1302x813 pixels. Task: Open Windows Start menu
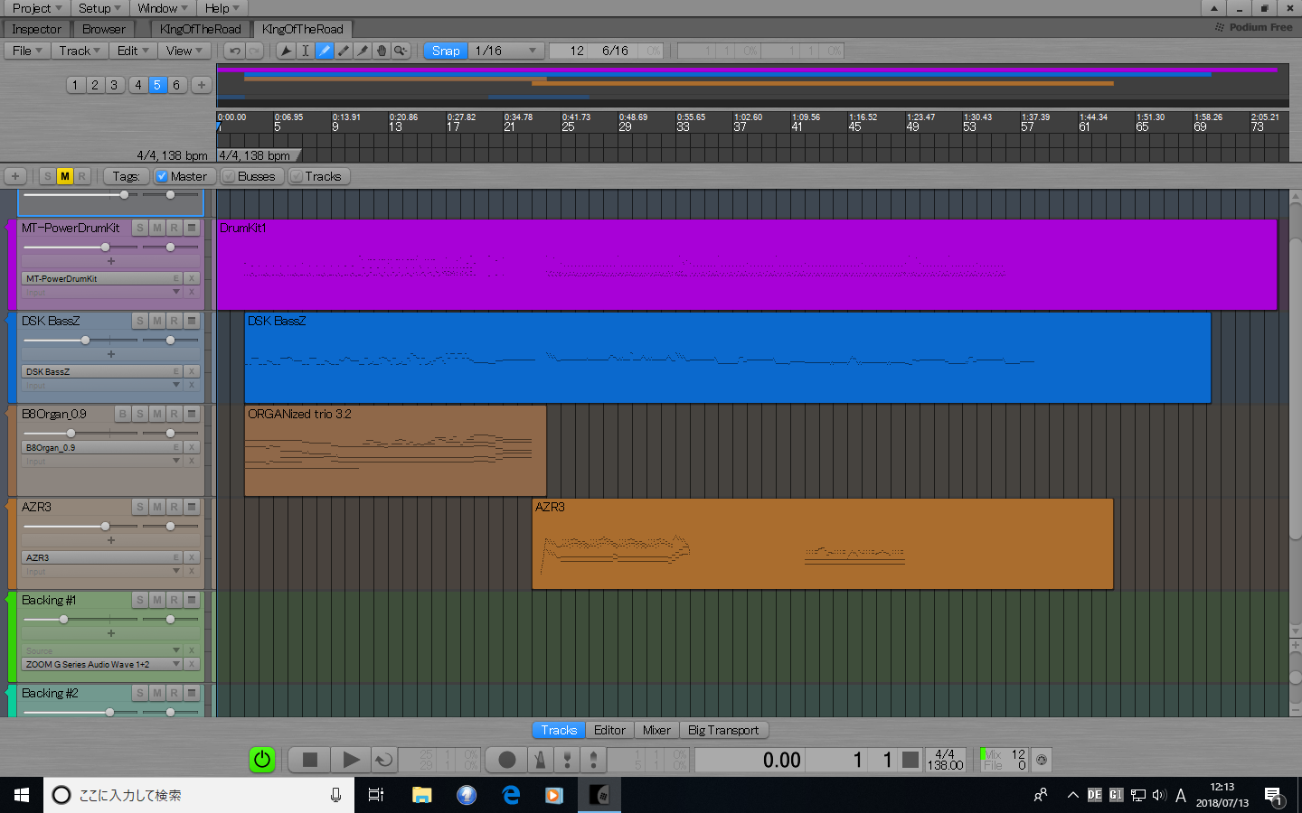point(22,795)
